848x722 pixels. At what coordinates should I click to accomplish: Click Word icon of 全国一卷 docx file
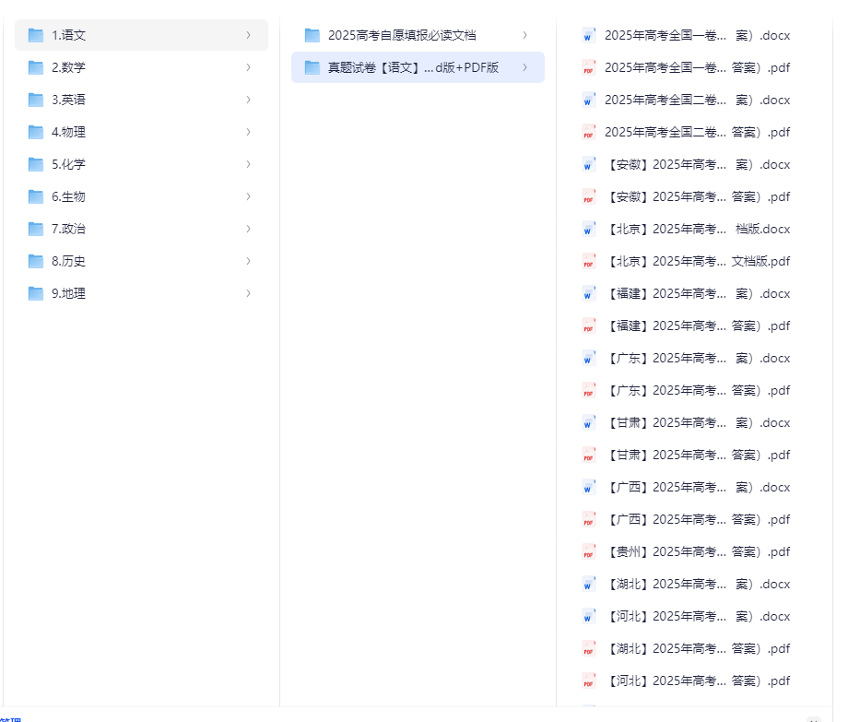(x=588, y=35)
